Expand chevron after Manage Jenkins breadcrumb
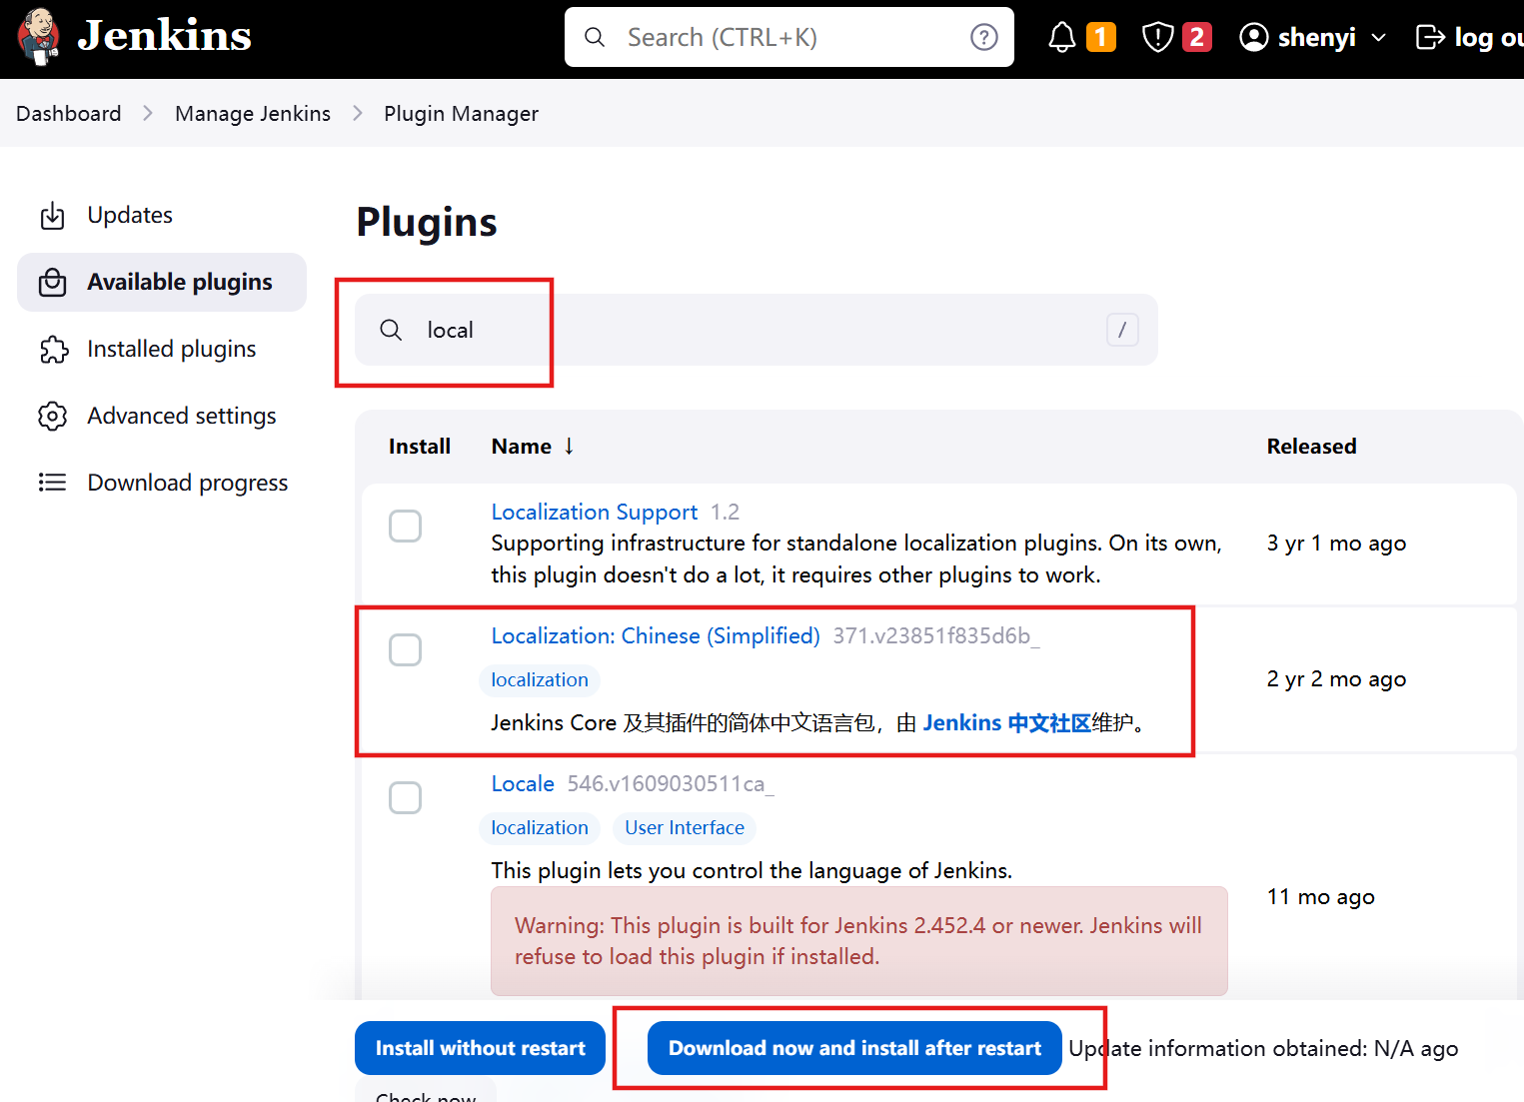This screenshot has width=1524, height=1102. [x=358, y=113]
